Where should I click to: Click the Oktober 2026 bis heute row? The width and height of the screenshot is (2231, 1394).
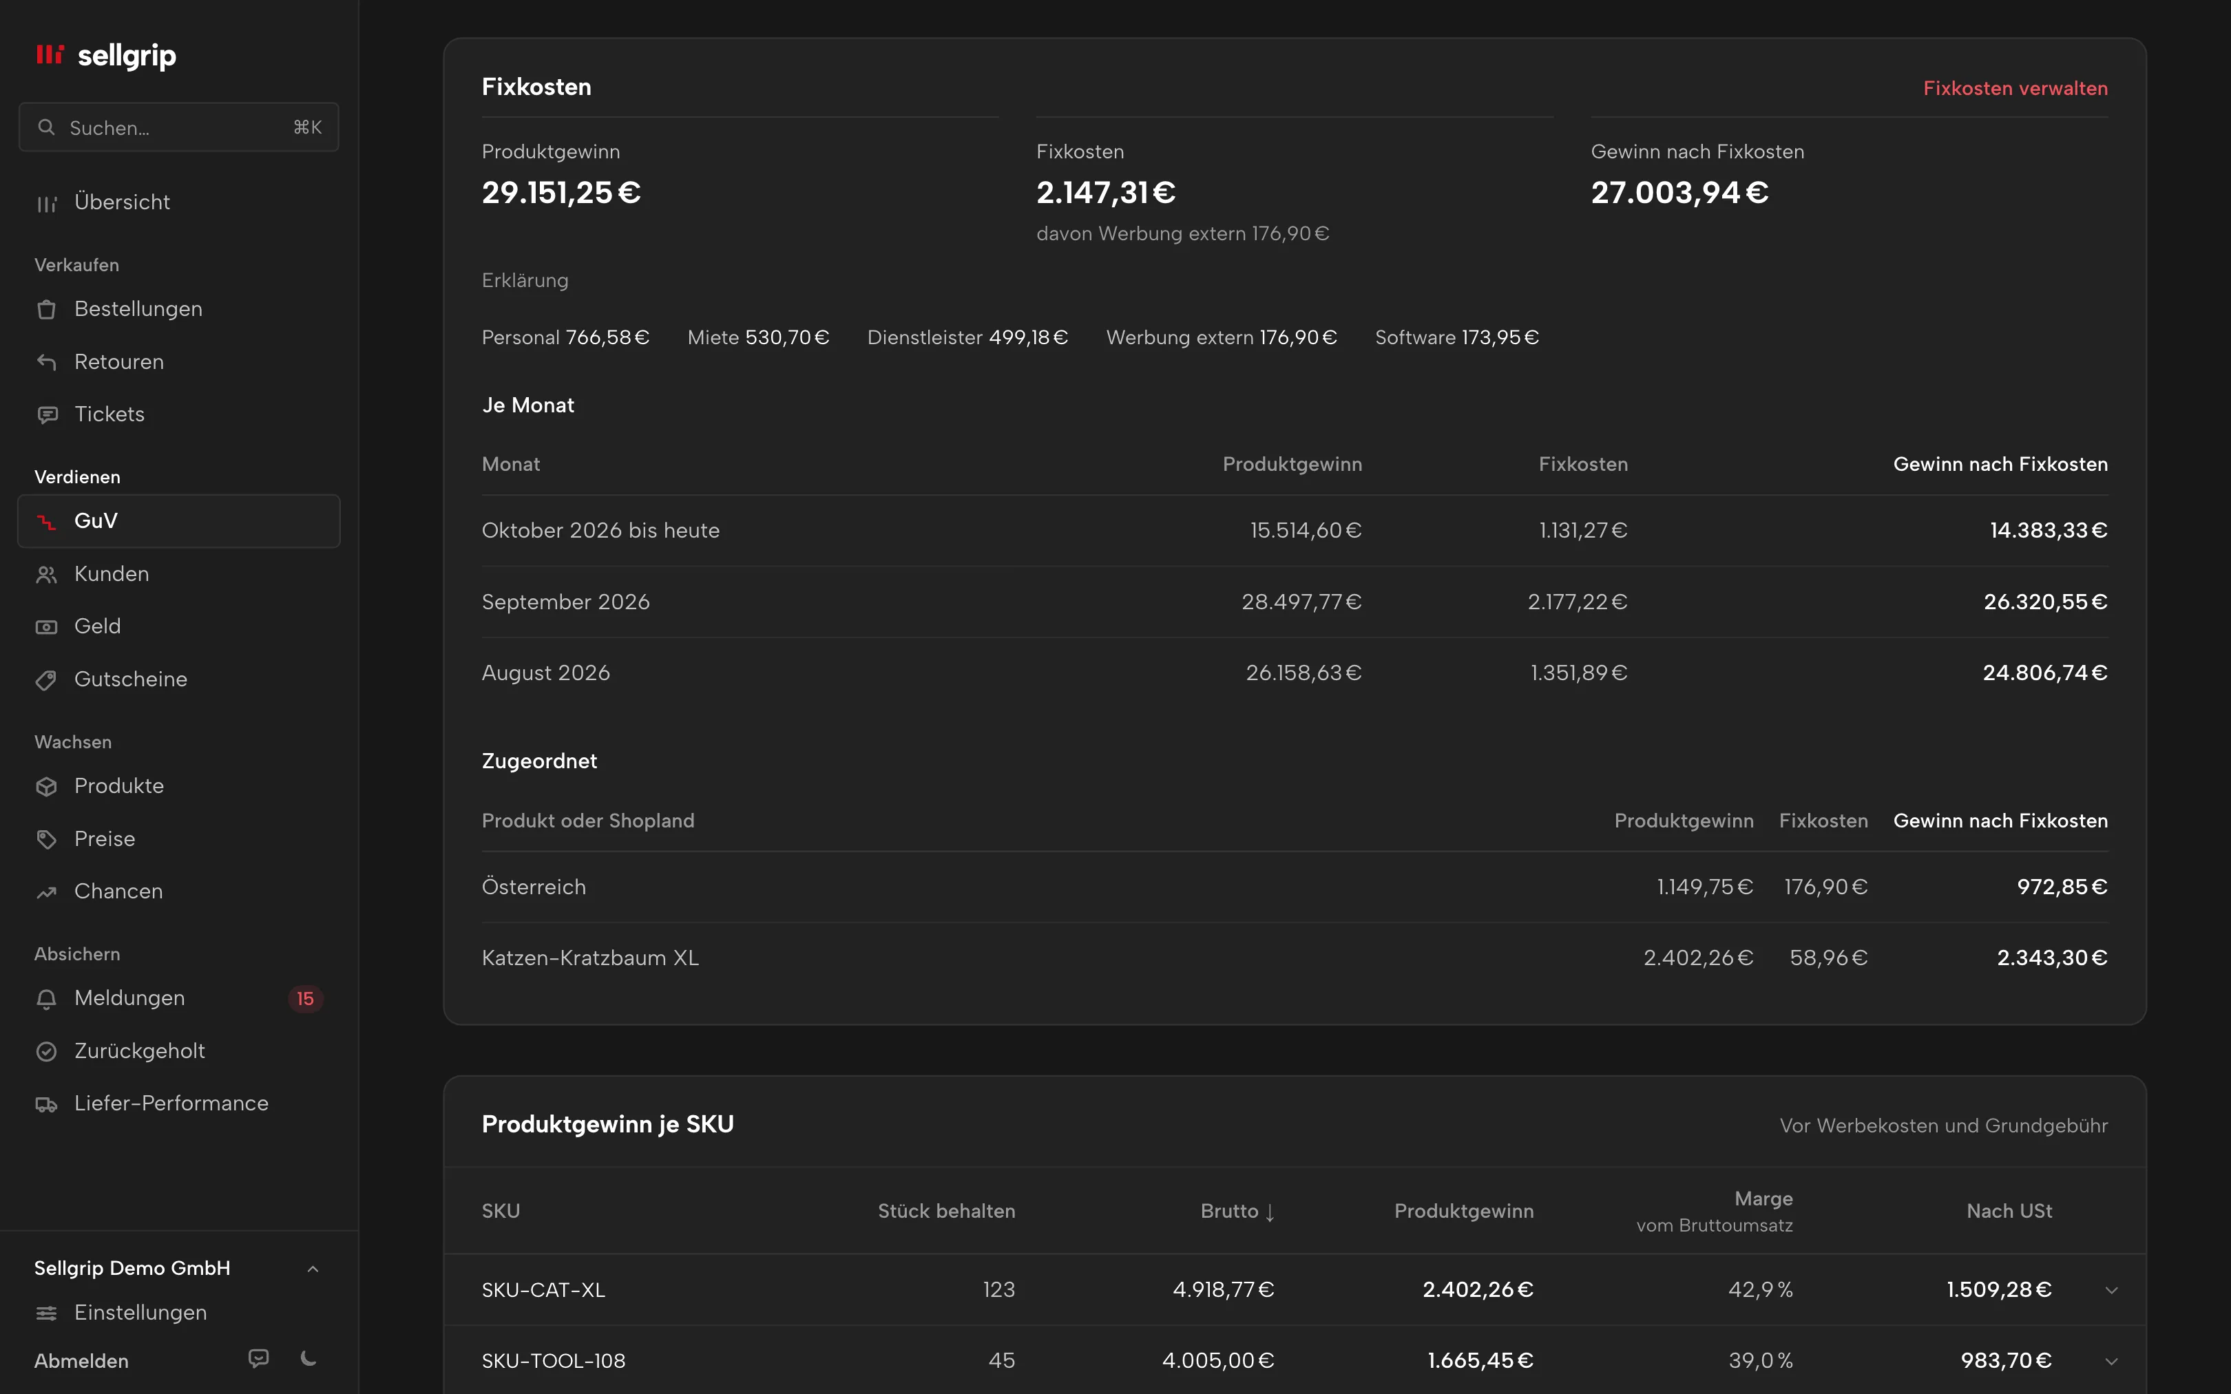click(x=1295, y=531)
